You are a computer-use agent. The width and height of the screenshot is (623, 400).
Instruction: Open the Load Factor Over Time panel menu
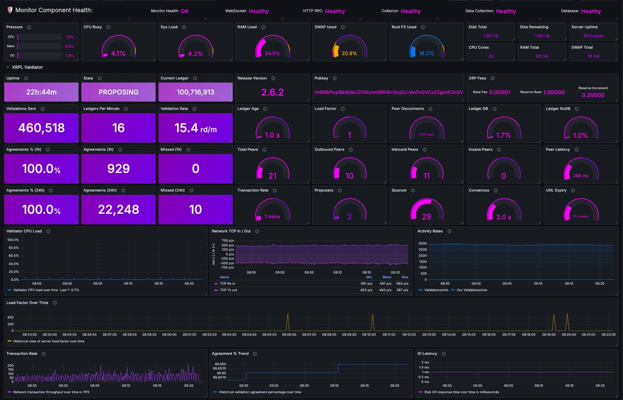pos(27,302)
